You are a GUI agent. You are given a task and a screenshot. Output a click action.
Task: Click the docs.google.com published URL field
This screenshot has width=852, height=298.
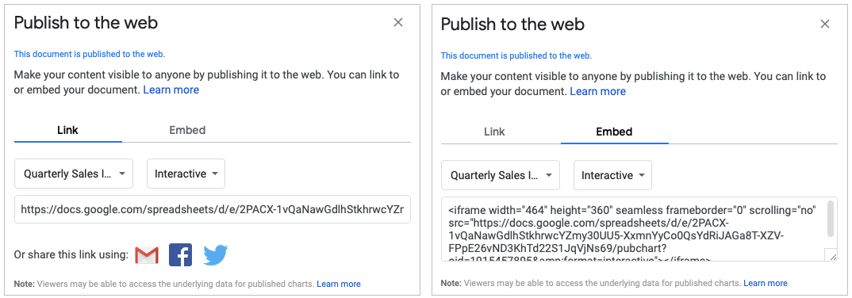tap(213, 209)
